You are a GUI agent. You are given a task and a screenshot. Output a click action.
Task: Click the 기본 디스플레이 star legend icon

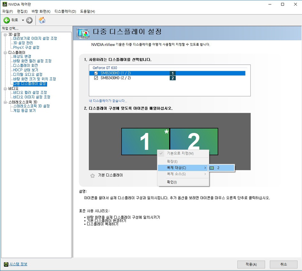pos(92,175)
